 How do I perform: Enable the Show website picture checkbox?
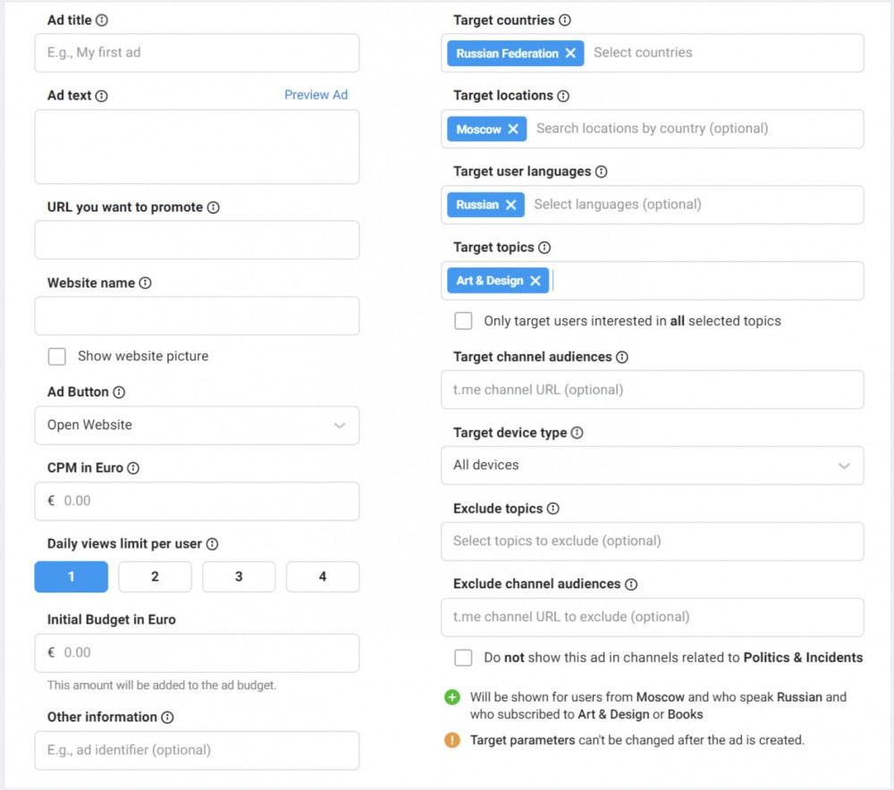[x=57, y=357]
